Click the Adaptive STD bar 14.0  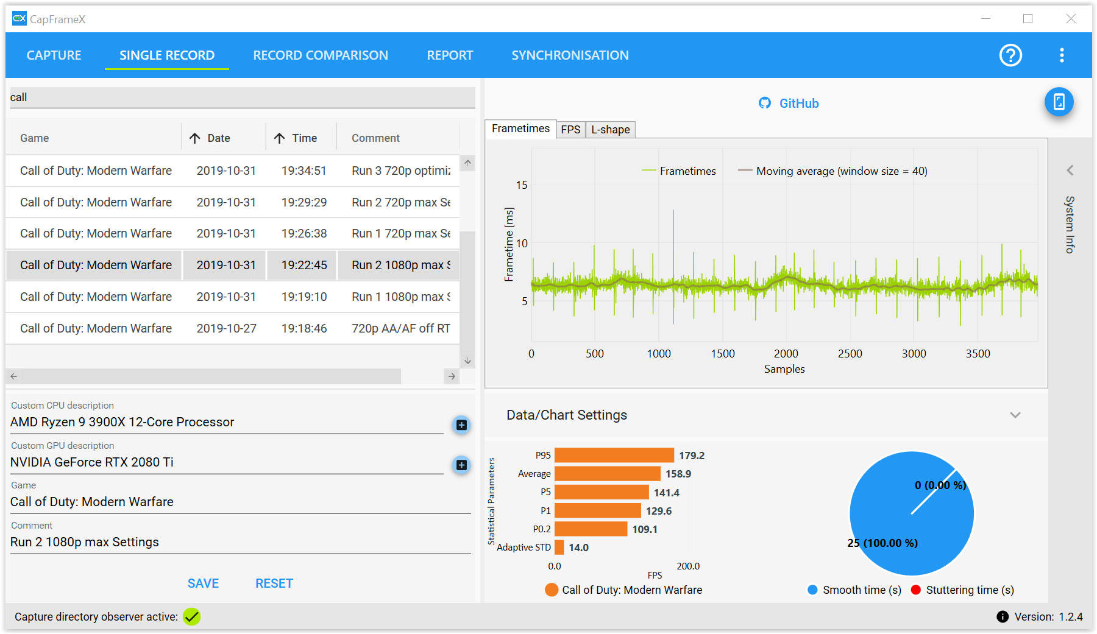tap(559, 548)
